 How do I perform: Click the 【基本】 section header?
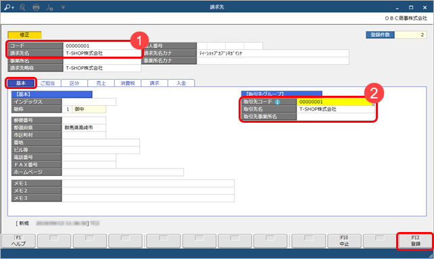tap(52, 94)
